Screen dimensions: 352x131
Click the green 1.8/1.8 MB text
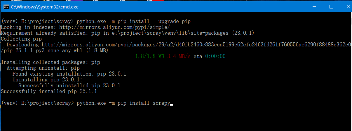pos(149,56)
